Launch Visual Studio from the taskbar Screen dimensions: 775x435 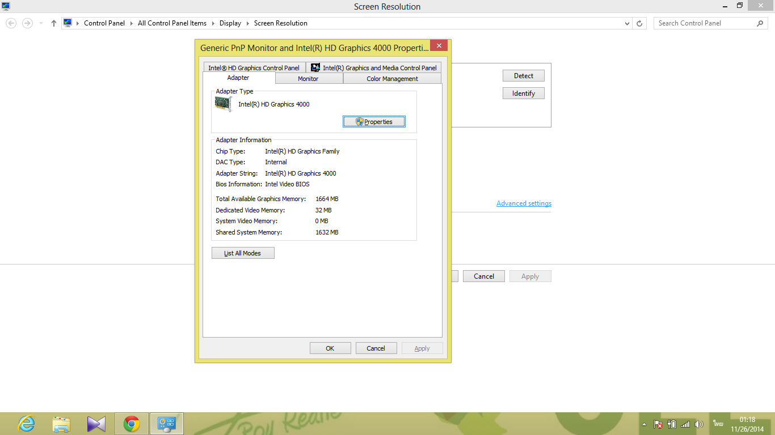(96, 424)
